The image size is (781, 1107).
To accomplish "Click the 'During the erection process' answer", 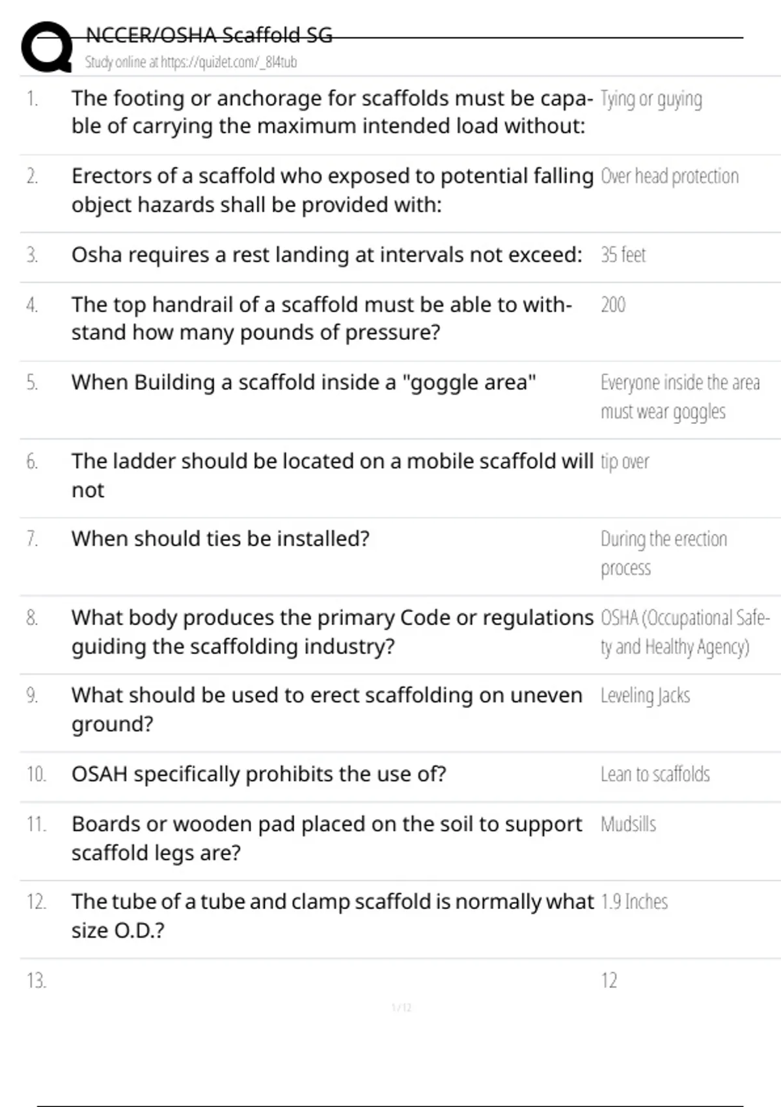I will [x=663, y=553].
